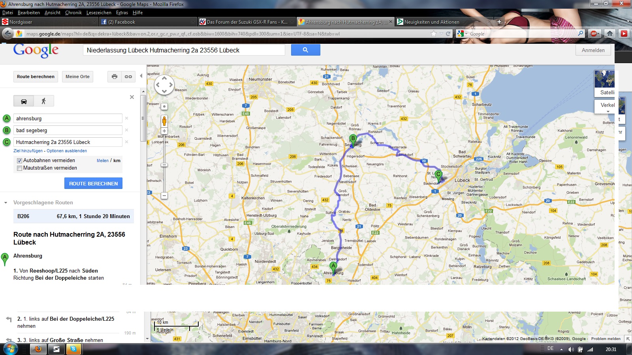The image size is (632, 355).
Task: Zoom in with the map plus button
Action: click(164, 131)
